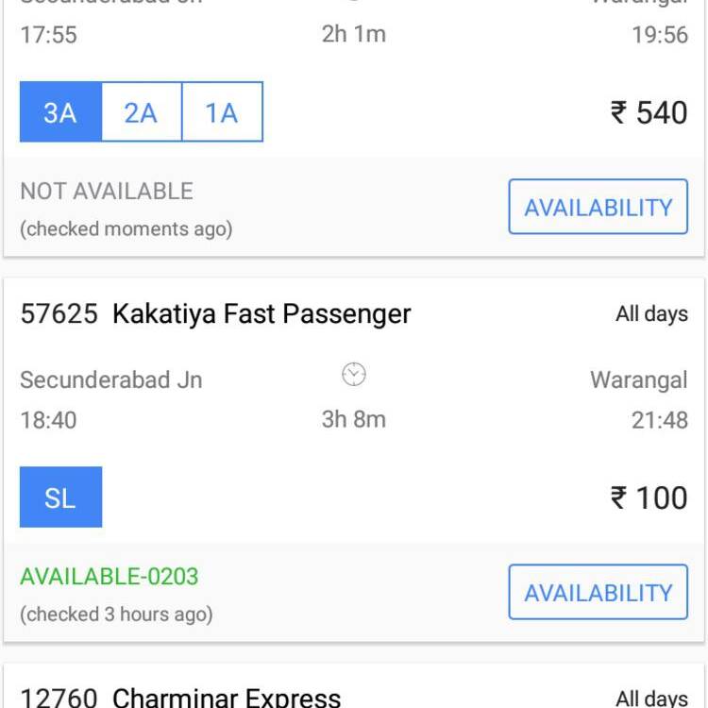Tap the 18:40 departure time

48,420
